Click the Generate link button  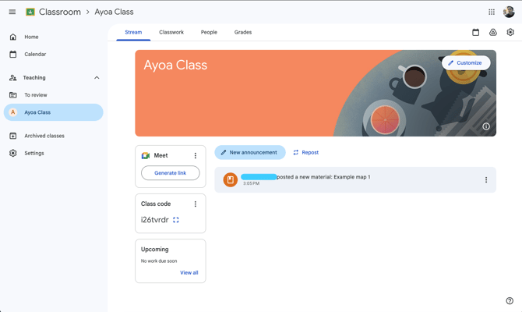click(170, 173)
